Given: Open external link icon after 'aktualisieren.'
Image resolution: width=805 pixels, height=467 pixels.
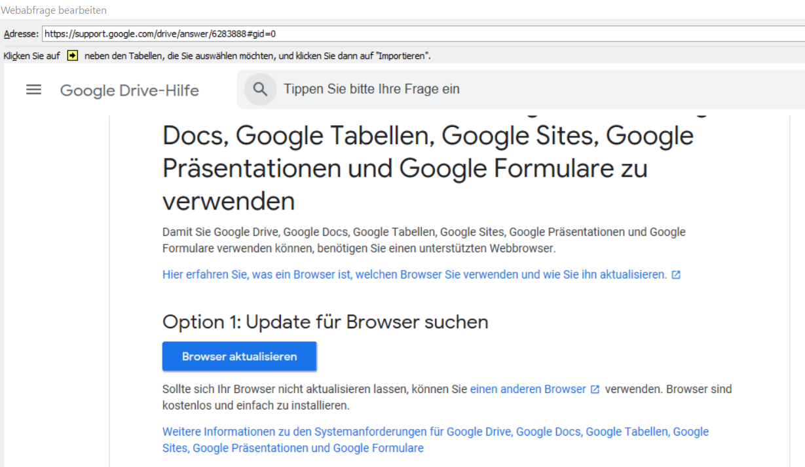Looking at the screenshot, I should click(677, 275).
